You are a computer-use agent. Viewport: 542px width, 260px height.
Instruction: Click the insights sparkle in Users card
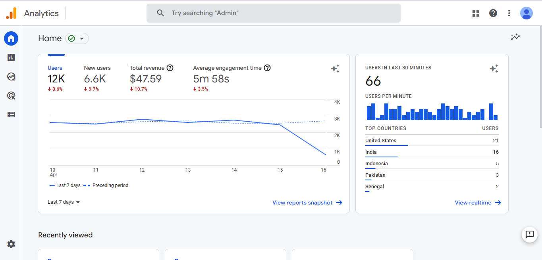click(335, 69)
